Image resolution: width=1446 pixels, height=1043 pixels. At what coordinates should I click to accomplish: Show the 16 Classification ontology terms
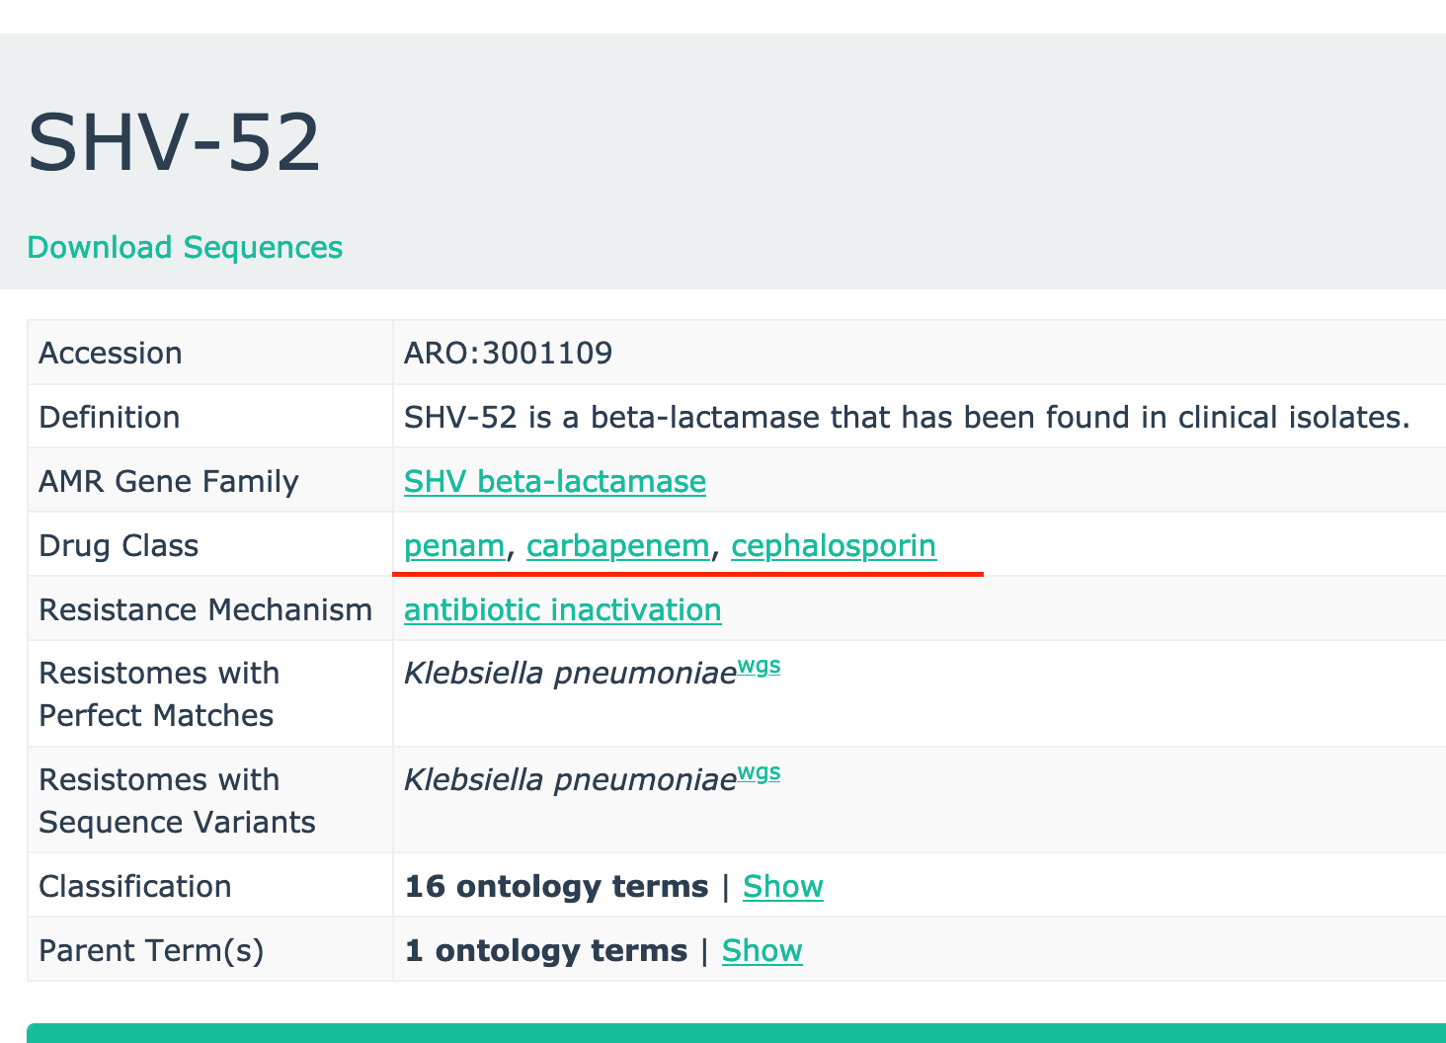(782, 886)
